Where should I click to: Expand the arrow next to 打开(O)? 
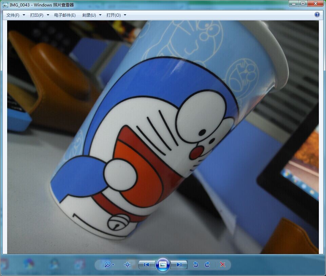[125, 15]
